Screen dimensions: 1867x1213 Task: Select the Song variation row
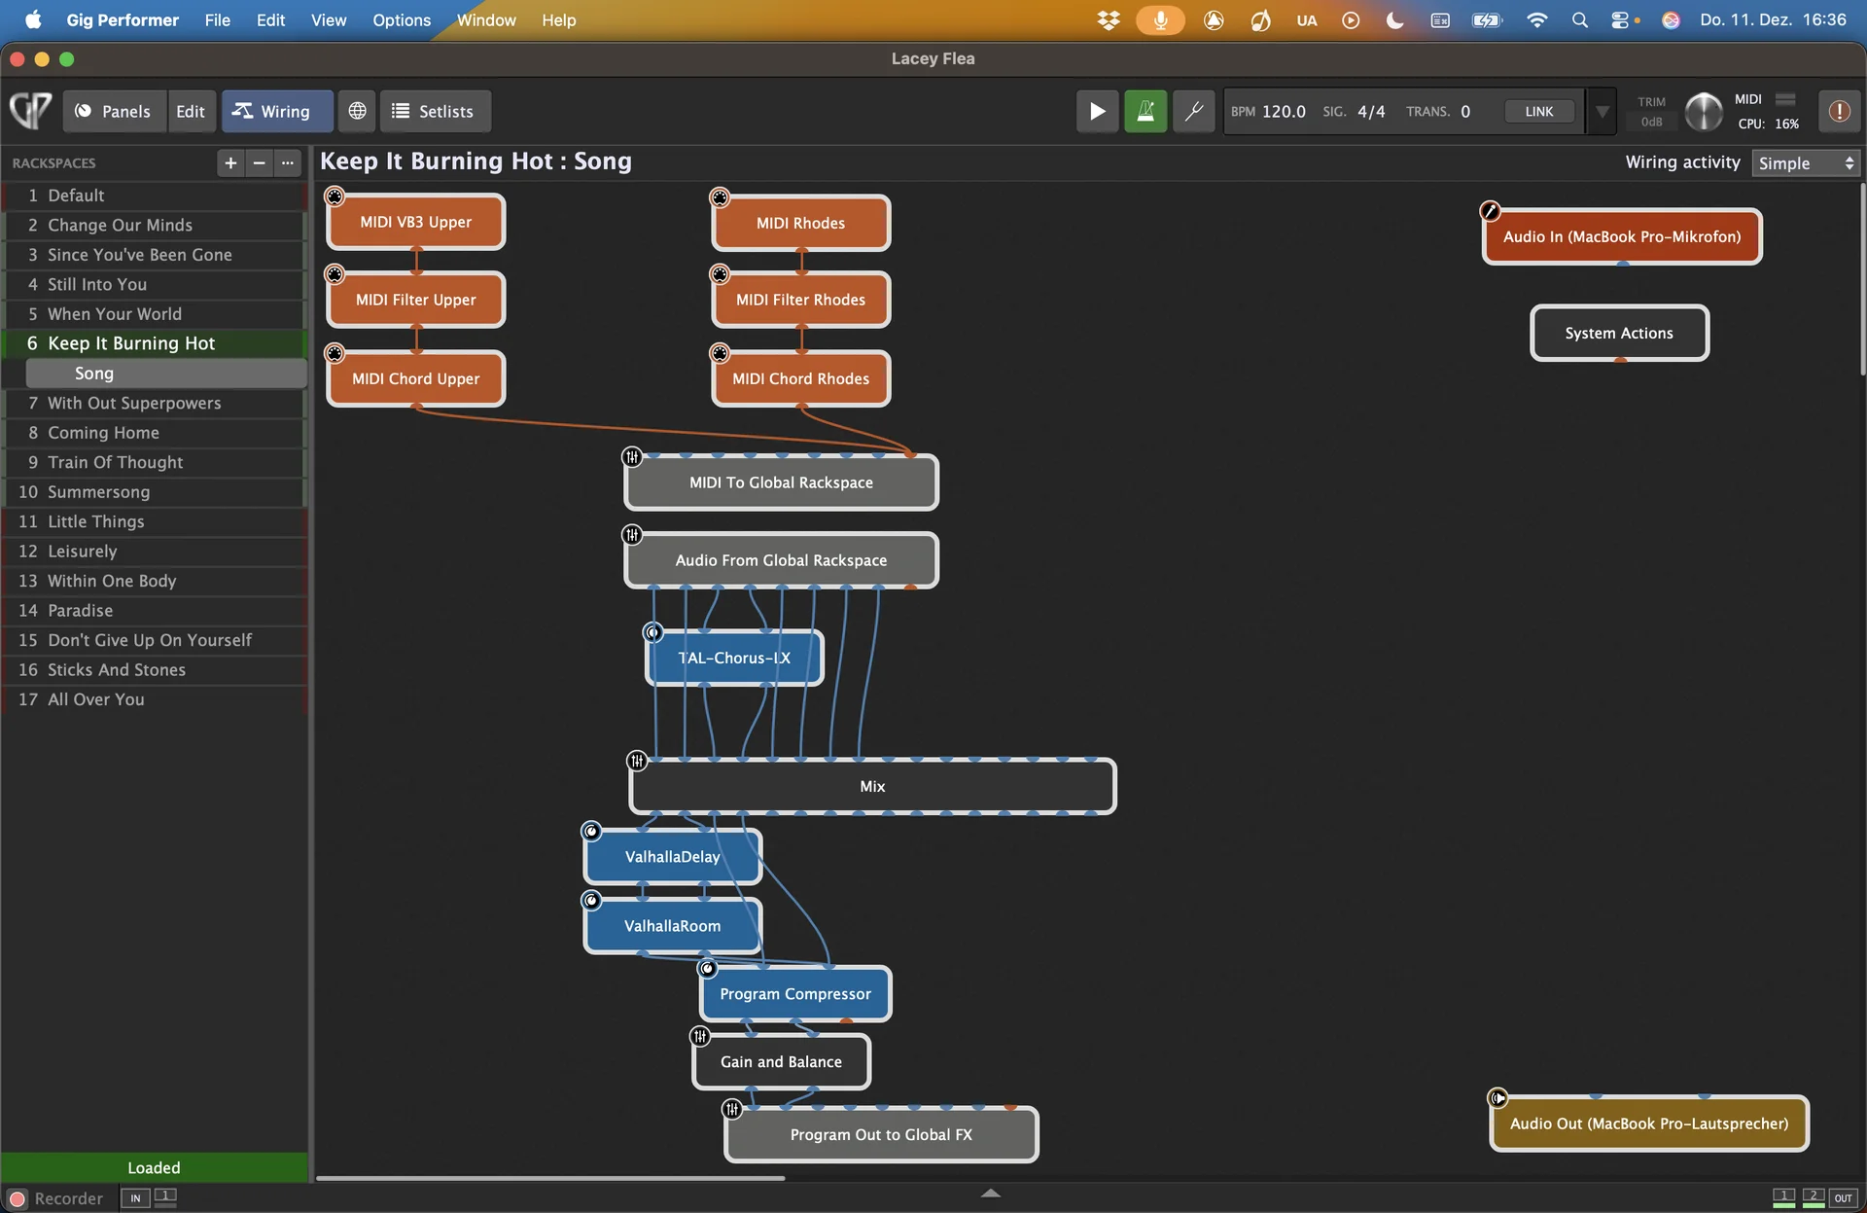click(x=166, y=373)
